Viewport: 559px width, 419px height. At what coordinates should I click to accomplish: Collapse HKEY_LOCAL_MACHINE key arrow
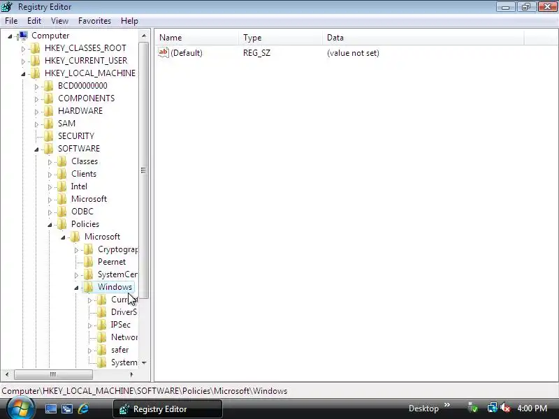coord(23,74)
